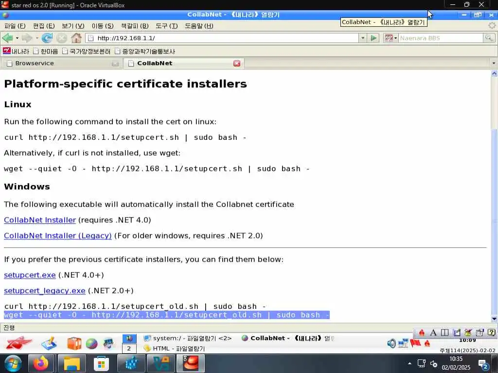Open the 편집 (E) menu

(x=44, y=26)
